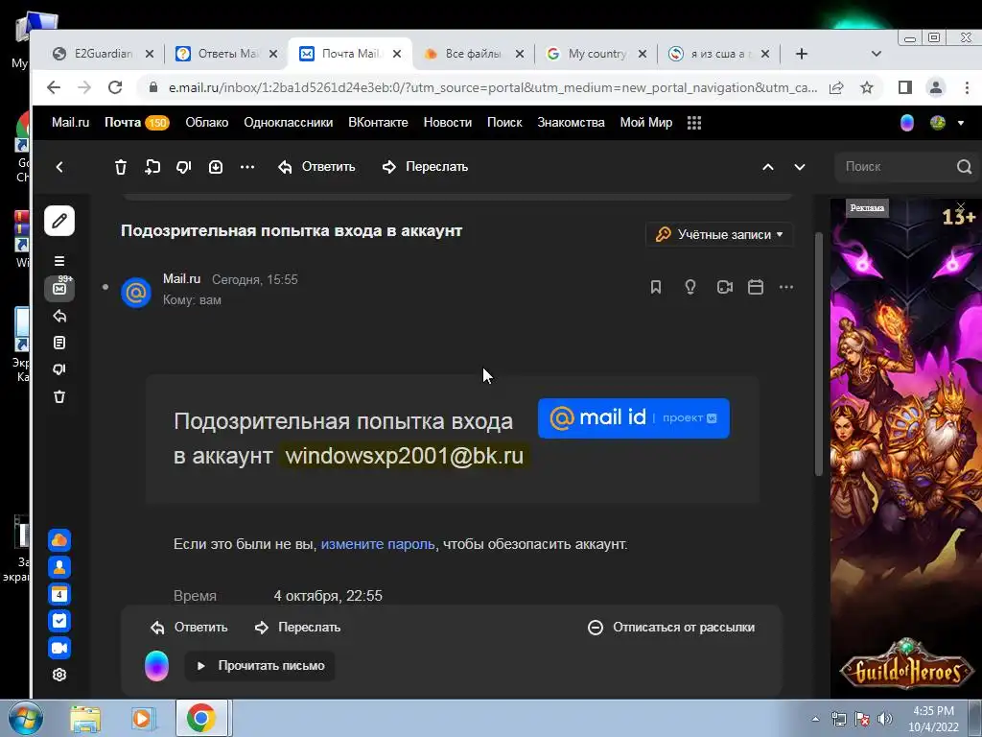Switch to the My country Google tab

point(595,54)
